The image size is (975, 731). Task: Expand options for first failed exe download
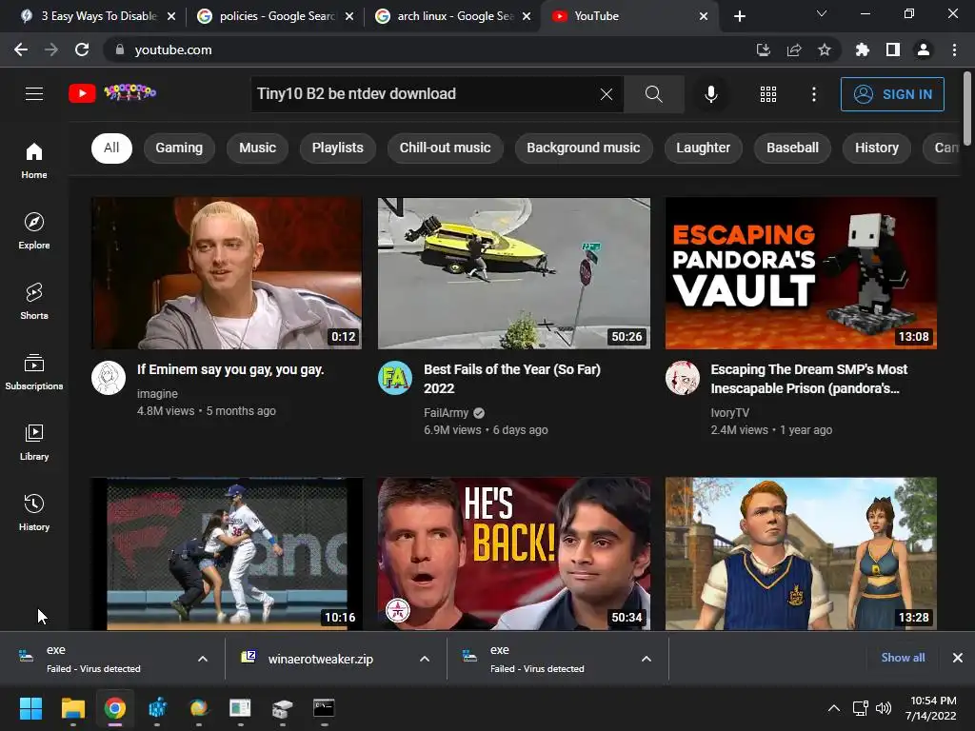point(203,659)
